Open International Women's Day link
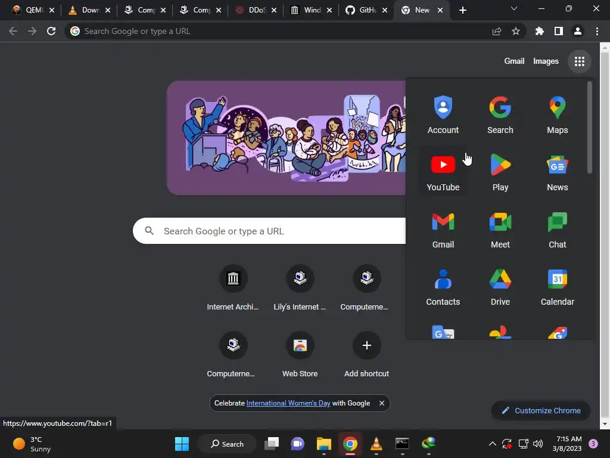Viewport: 610px width, 458px height. point(288,403)
